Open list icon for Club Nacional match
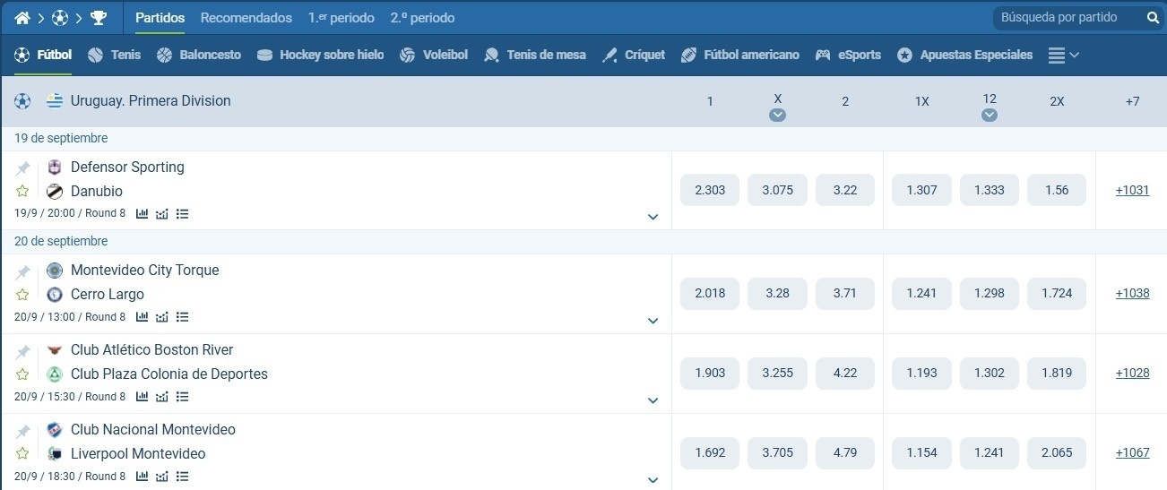Viewport: 1167px width, 490px height. [182, 477]
